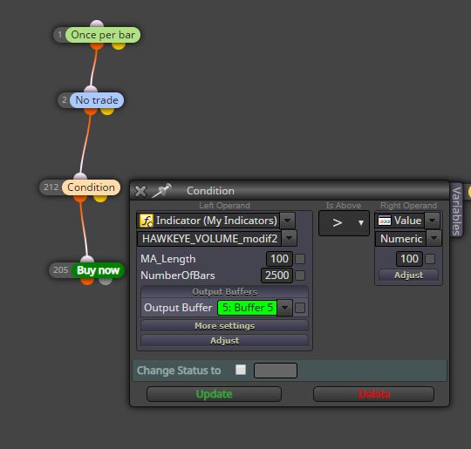Open HAWKEYE_VOLUME_modif2 indicator dropdown
The height and width of the screenshot is (449, 471).
289,239
